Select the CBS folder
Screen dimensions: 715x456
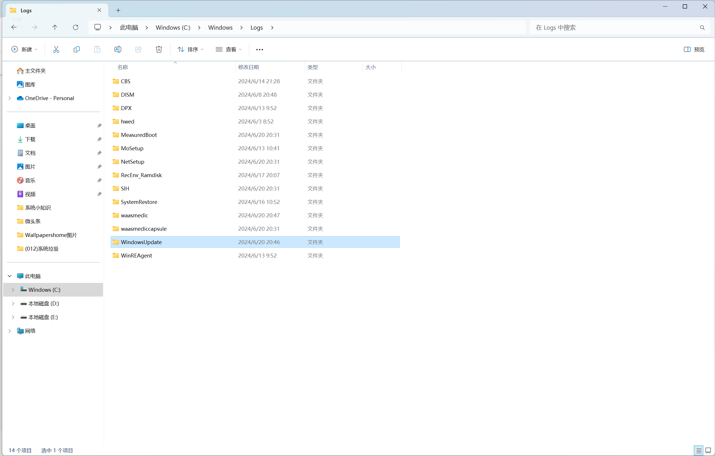click(x=126, y=81)
